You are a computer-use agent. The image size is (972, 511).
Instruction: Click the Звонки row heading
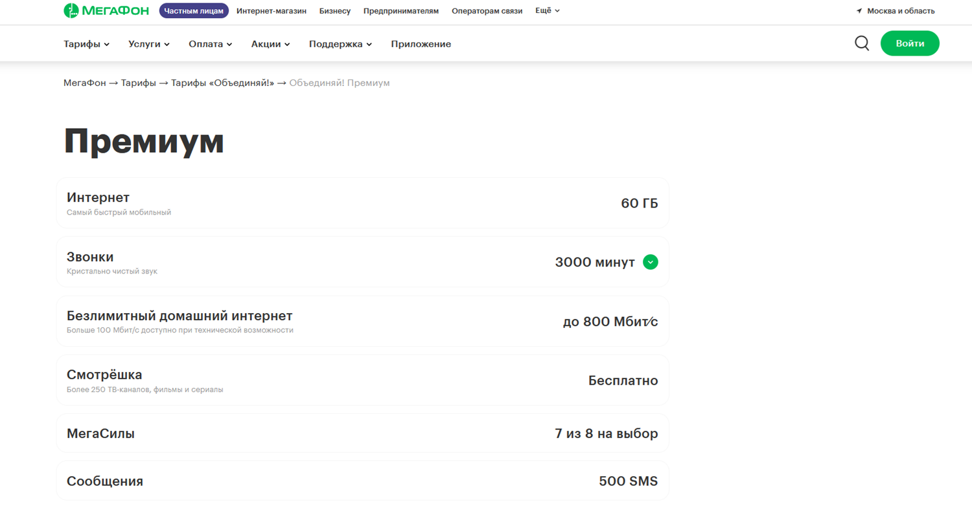pos(90,257)
